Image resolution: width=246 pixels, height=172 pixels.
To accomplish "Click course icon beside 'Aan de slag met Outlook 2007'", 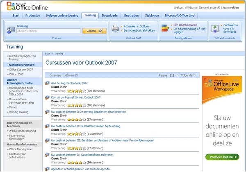I will 48,83.
